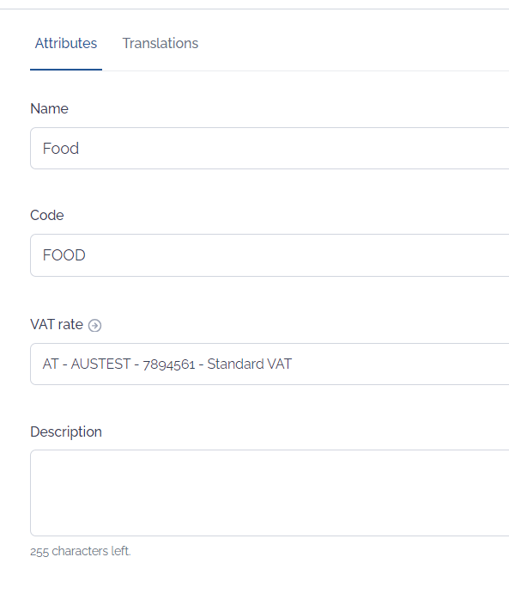Screen dimensions: 509x606
Task: Click the AUSTEST text in VAT rate
Action: (x=100, y=364)
